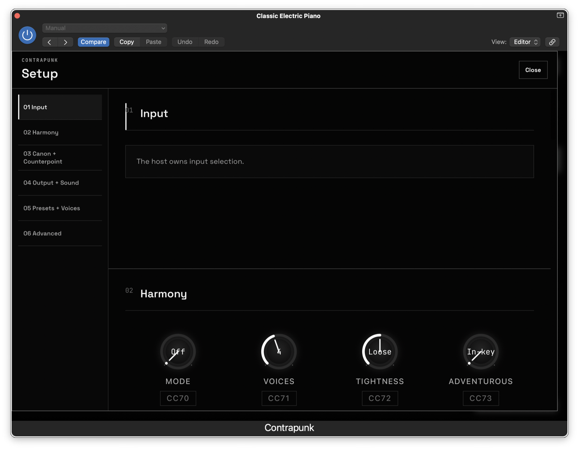Open the Manual preset dropdown
Image resolution: width=579 pixels, height=450 pixels.
coord(105,28)
